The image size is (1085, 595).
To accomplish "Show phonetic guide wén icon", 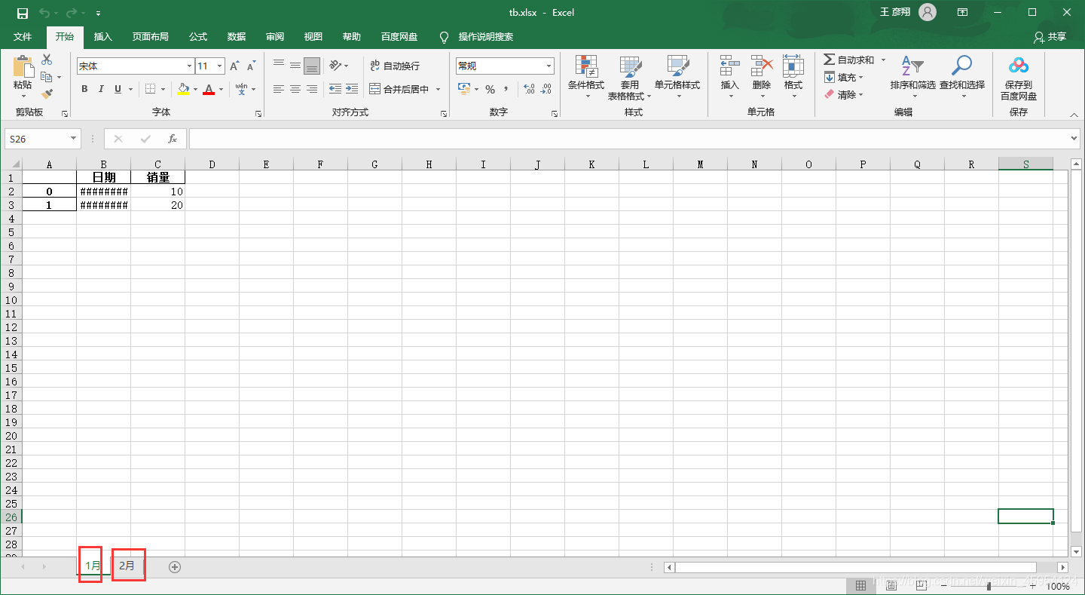I will click(x=241, y=89).
